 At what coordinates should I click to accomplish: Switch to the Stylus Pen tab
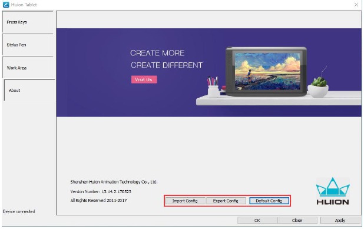coord(28,45)
